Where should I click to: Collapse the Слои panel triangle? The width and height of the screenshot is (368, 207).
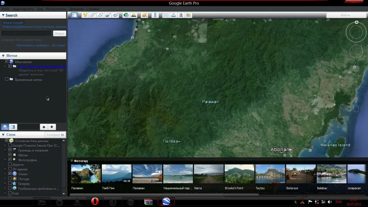(3, 135)
